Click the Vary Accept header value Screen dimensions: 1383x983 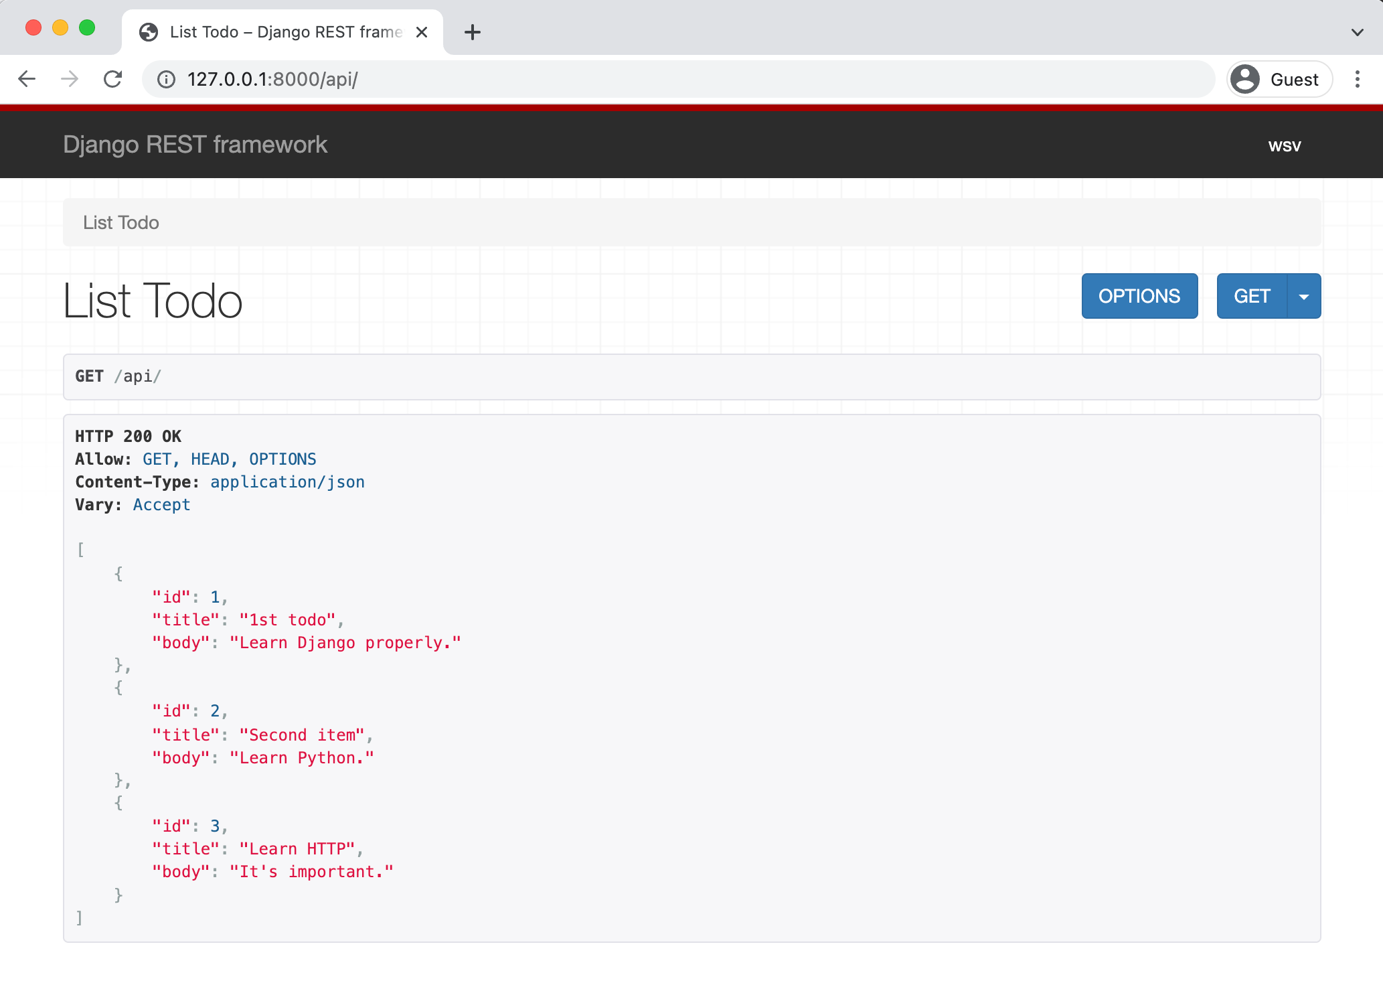pos(161,505)
